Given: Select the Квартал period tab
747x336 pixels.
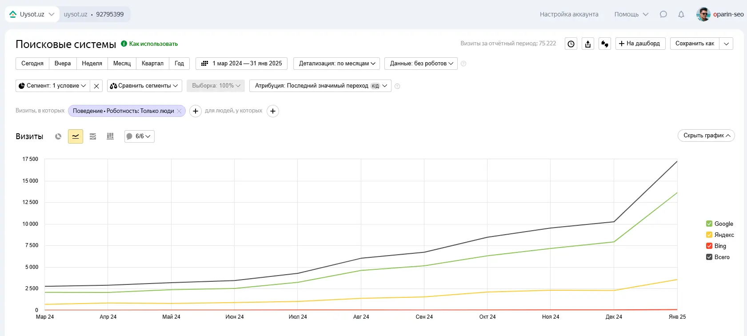Looking at the screenshot, I should pyautogui.click(x=152, y=64).
